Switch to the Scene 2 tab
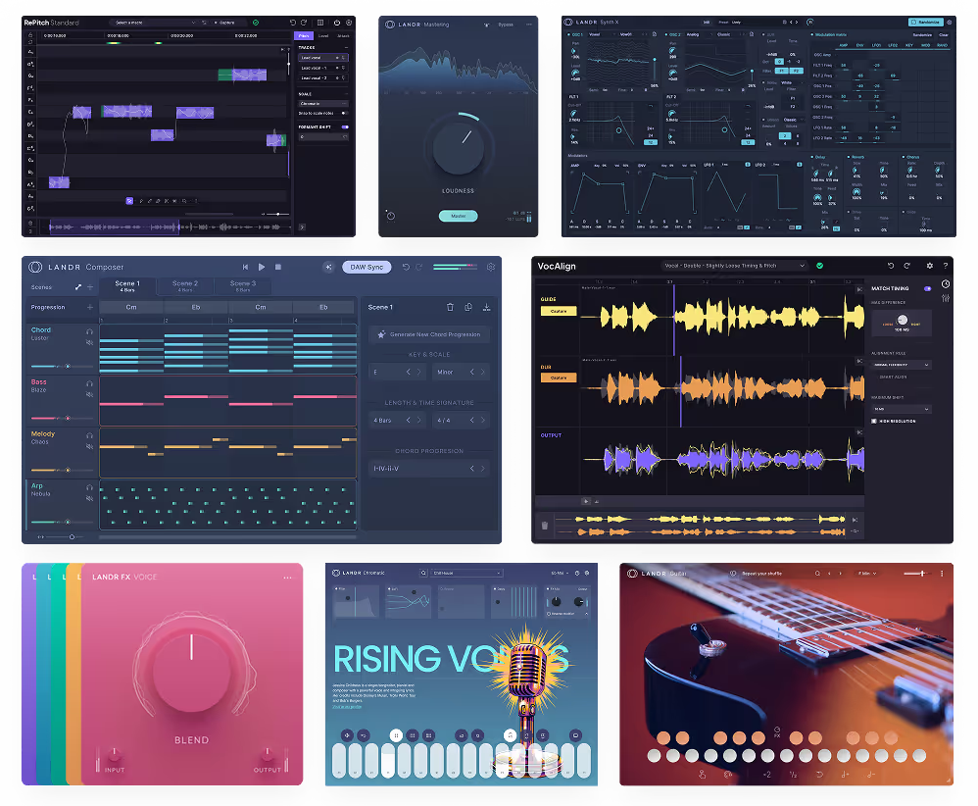 click(185, 286)
